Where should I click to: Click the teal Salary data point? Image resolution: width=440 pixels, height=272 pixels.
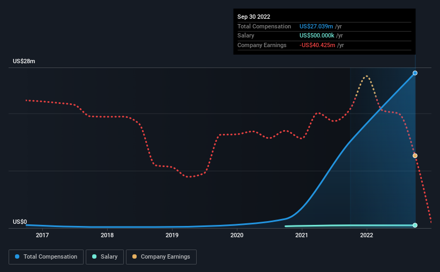click(x=415, y=225)
